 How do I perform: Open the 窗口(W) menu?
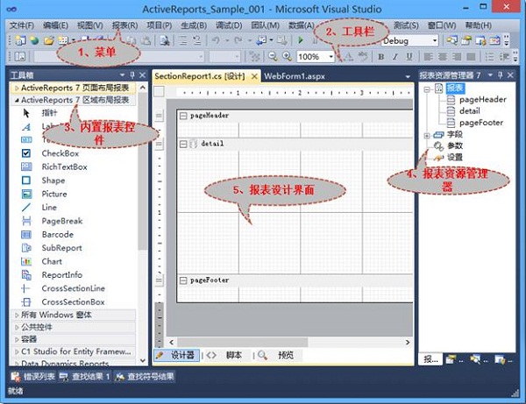442,25
